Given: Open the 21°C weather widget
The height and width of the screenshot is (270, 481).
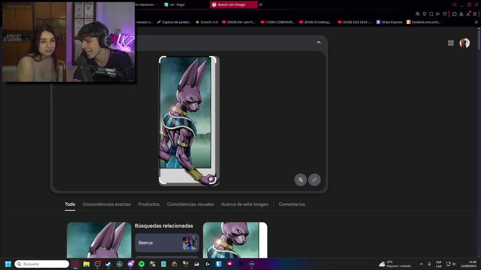Looking at the screenshot, I should (x=395, y=264).
